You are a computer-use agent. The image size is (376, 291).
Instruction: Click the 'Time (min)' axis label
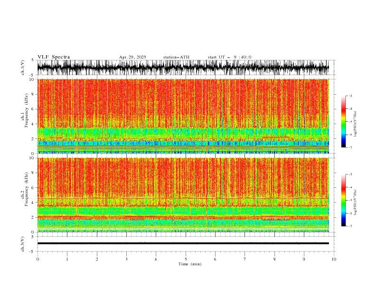[x=190, y=264]
